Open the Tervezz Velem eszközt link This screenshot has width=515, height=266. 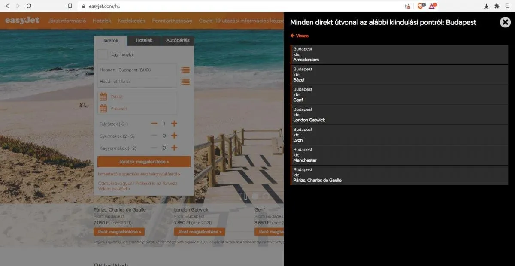pos(138,186)
